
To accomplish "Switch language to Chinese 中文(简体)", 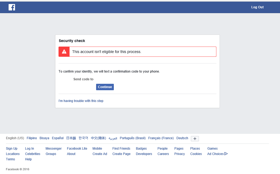I will point(99,138).
